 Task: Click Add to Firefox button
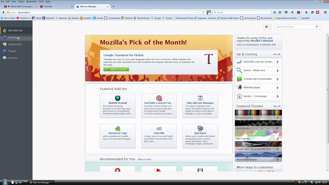pyautogui.click(x=116, y=69)
